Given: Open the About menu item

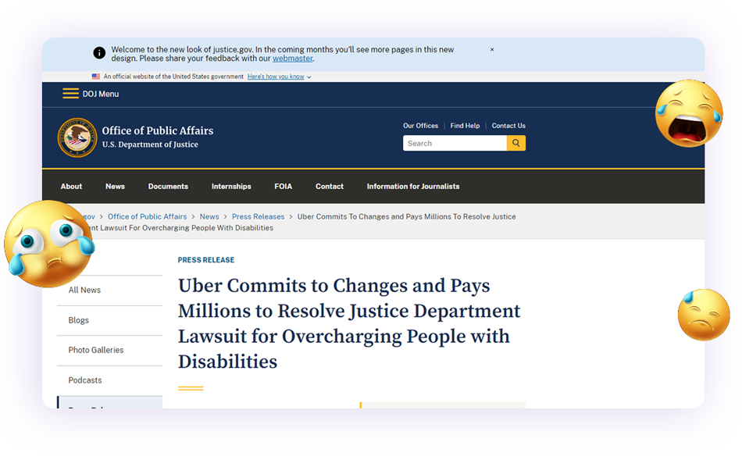Looking at the screenshot, I should [71, 187].
